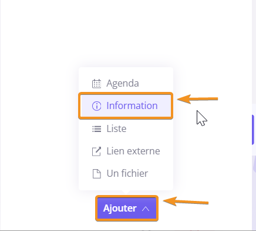Click the empty highlighted space right of Information
Image resolution: width=256 pixels, height=231 pixels.
(164, 105)
